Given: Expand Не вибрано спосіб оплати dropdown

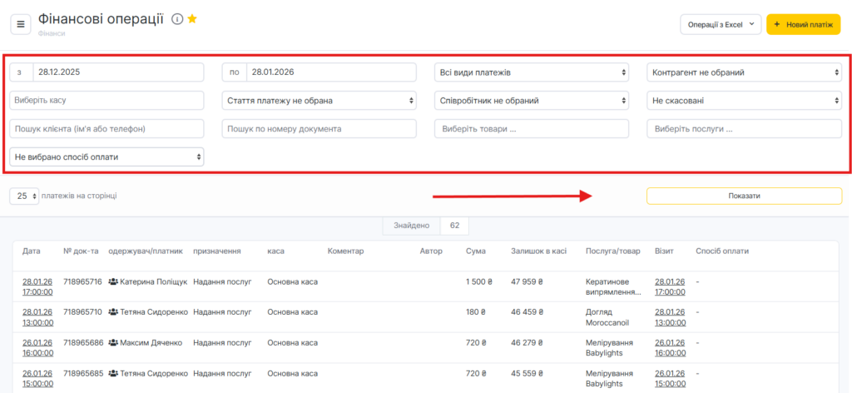Looking at the screenshot, I should point(106,156).
